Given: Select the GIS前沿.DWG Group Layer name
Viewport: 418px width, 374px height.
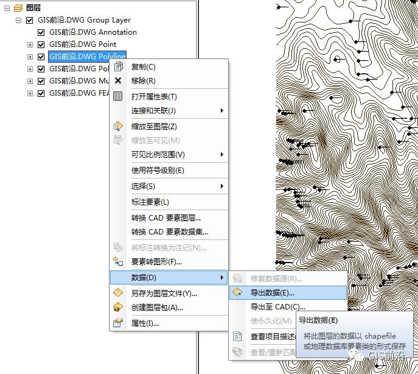Looking at the screenshot, I should pyautogui.click(x=84, y=20).
